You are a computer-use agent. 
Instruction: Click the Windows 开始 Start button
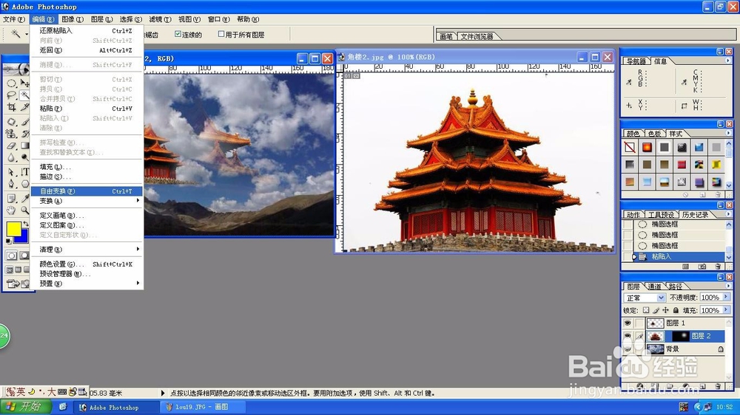26,407
